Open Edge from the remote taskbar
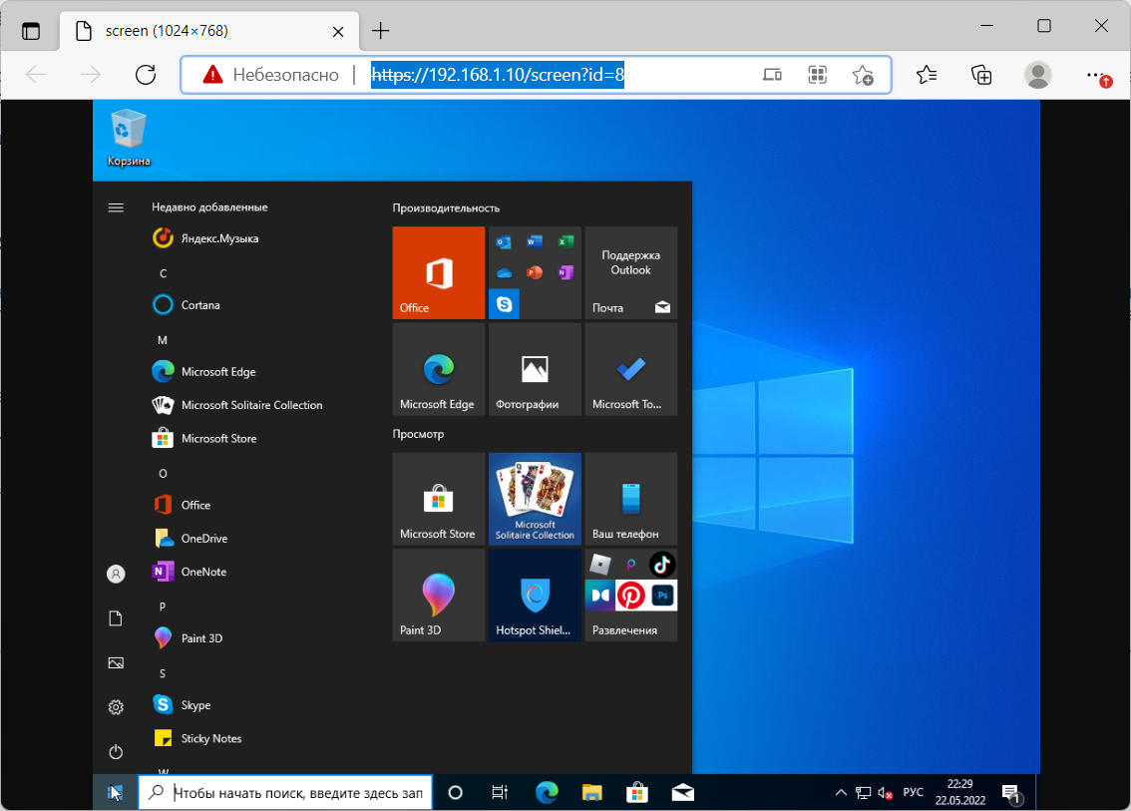This screenshot has height=811, width=1131. tap(547, 792)
